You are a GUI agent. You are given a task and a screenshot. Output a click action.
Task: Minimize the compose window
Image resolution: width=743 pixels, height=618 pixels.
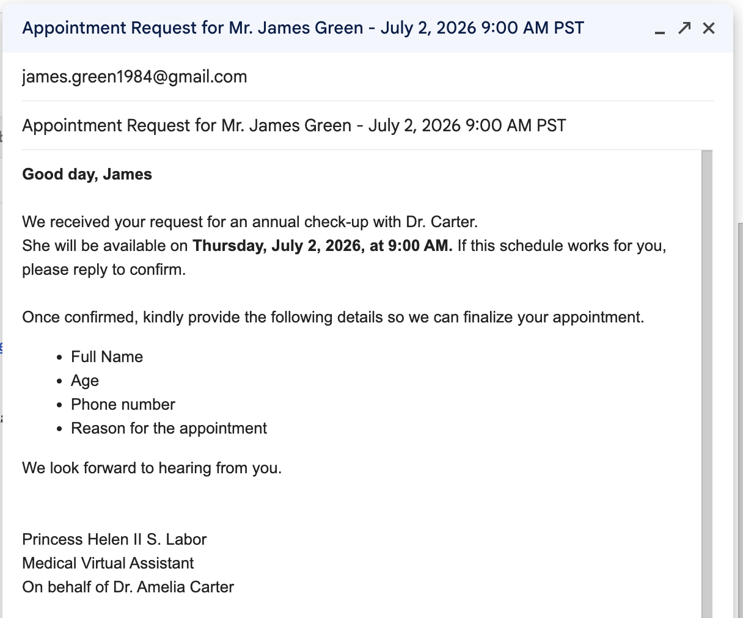(660, 29)
